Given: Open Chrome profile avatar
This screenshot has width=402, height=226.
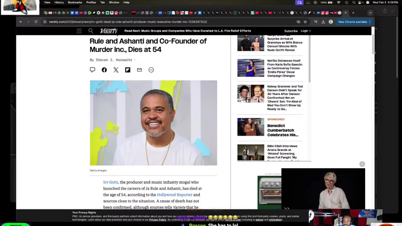Looking at the screenshot, I should click(331, 22).
